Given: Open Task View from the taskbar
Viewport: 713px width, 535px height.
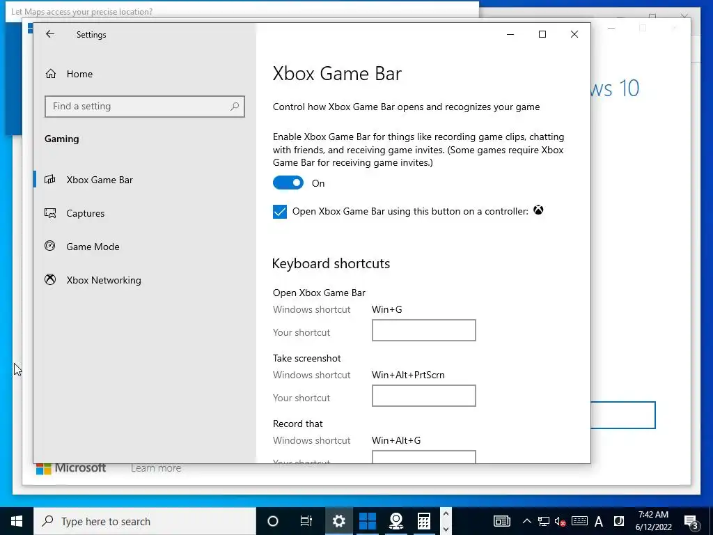Looking at the screenshot, I should (306, 521).
